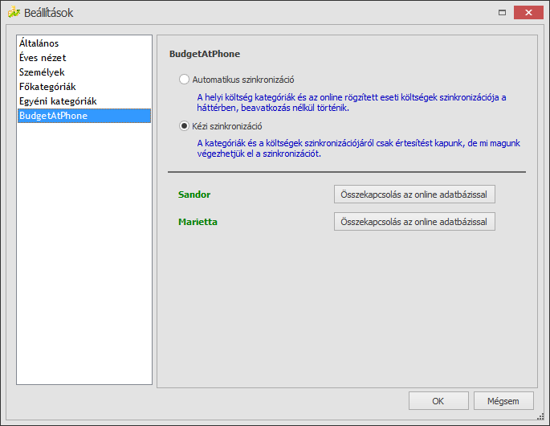Click the bold BudgetAtPhone panel heading

205,54
